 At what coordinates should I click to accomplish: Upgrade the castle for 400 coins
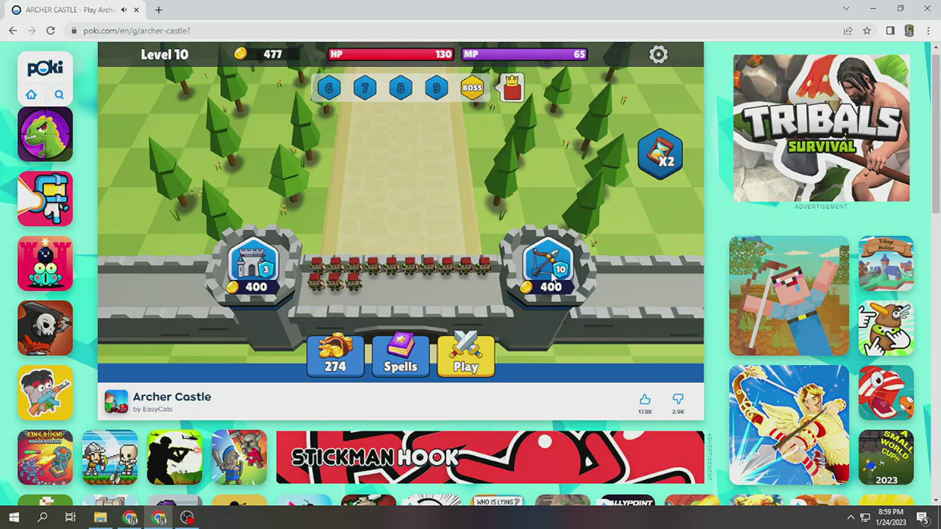click(x=253, y=269)
